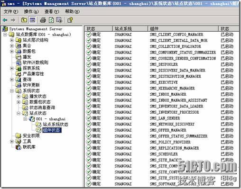
Task: Open the 文件(F) menu
Action: tap(11, 11)
